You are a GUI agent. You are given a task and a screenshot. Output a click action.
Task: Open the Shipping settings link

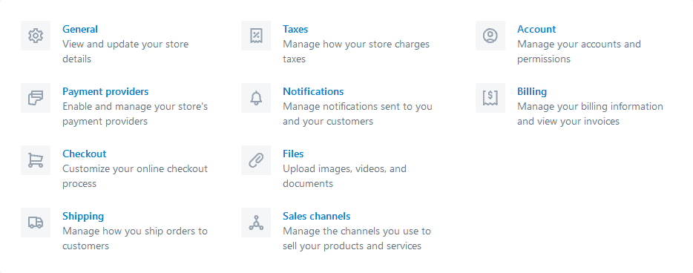pyautogui.click(x=83, y=216)
